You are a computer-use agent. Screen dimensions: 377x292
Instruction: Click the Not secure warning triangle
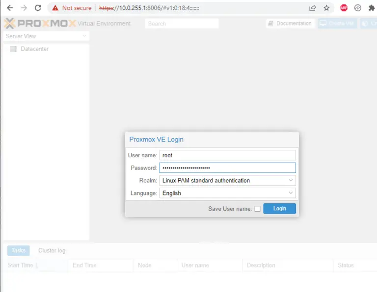point(55,8)
